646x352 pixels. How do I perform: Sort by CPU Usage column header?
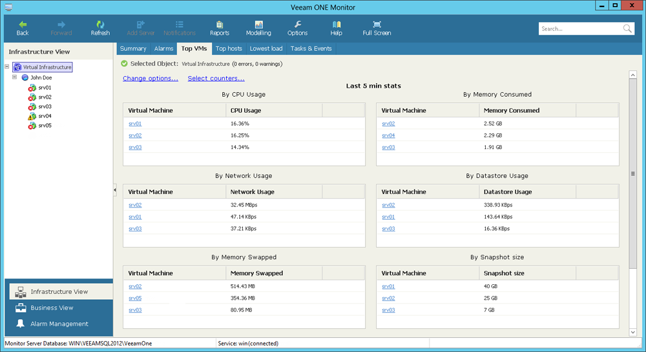click(273, 110)
